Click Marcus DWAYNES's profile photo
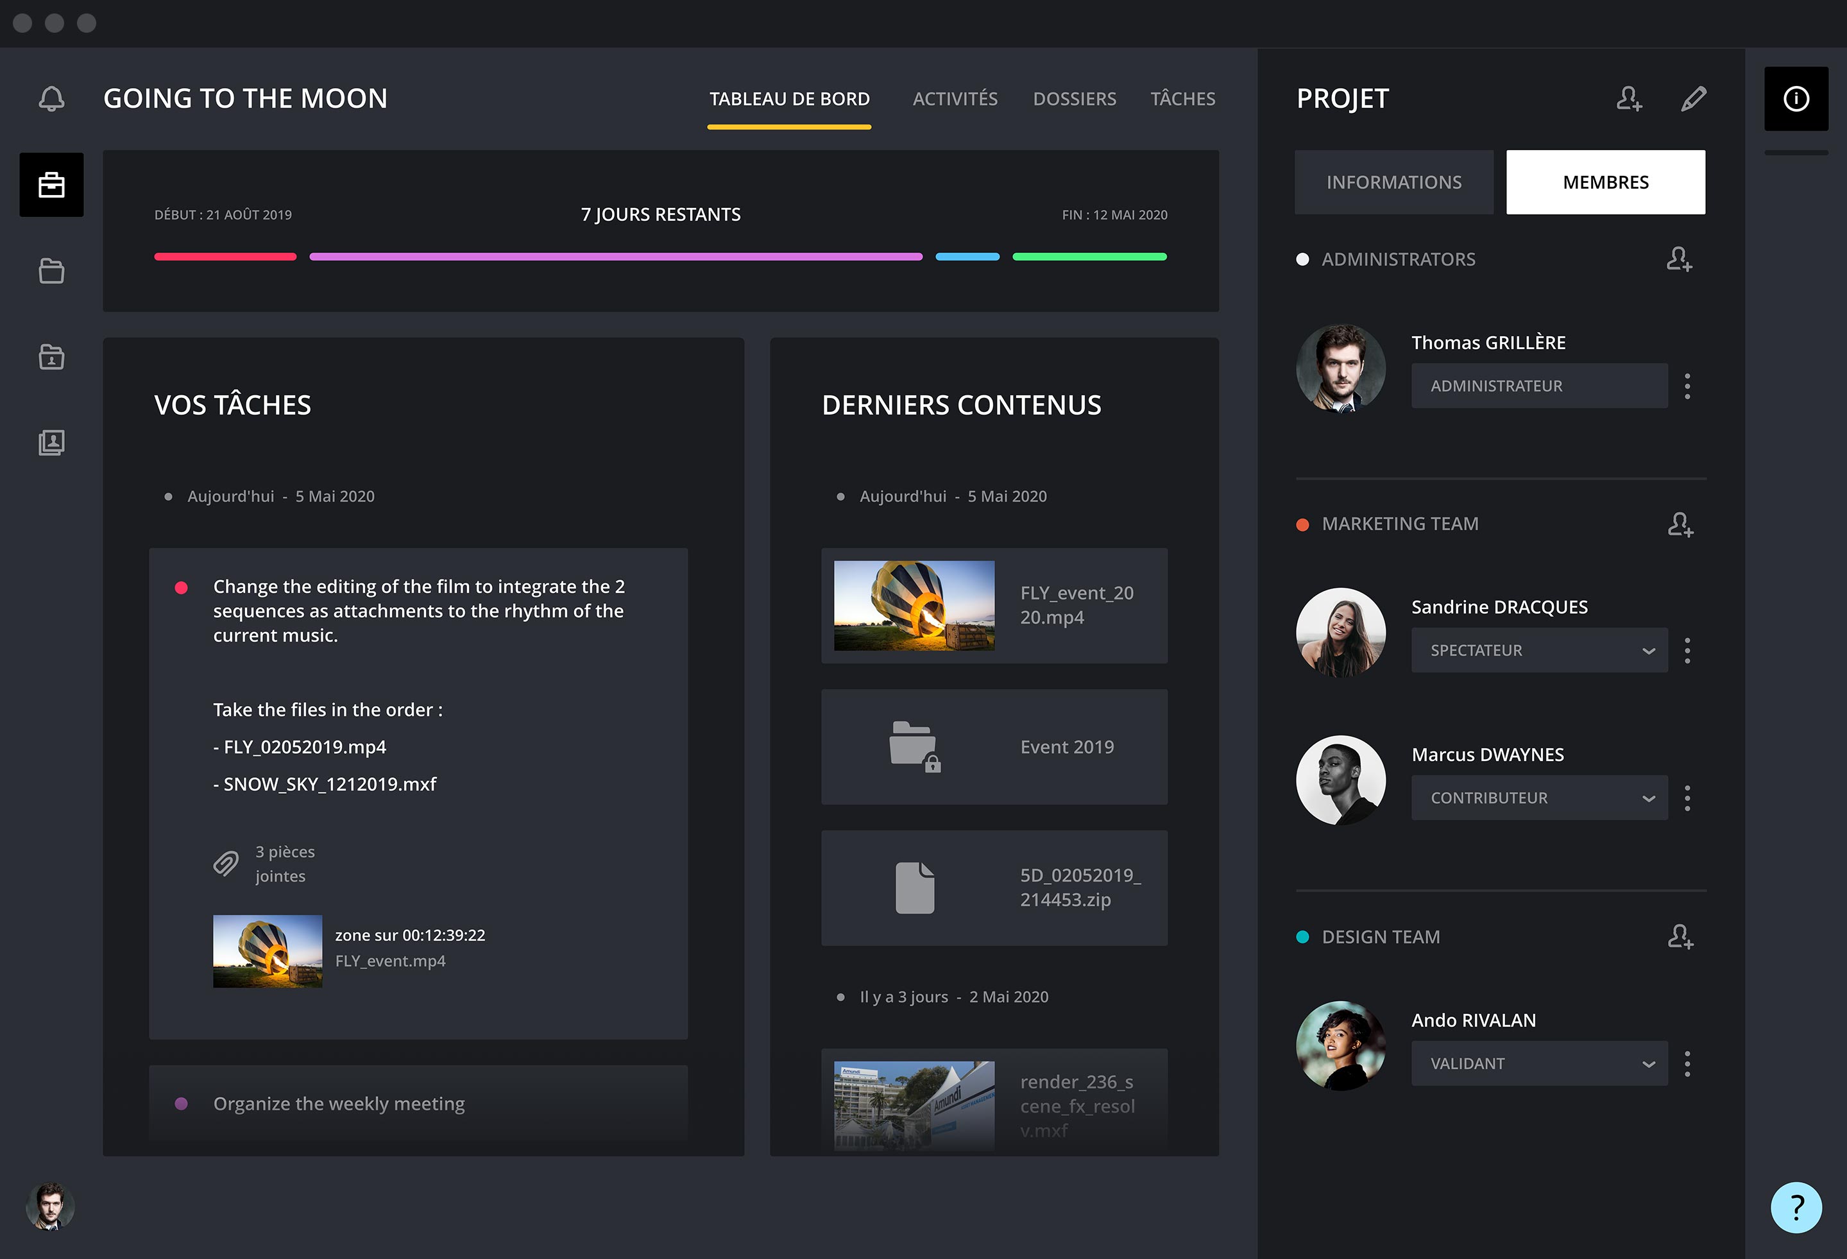 tap(1341, 780)
